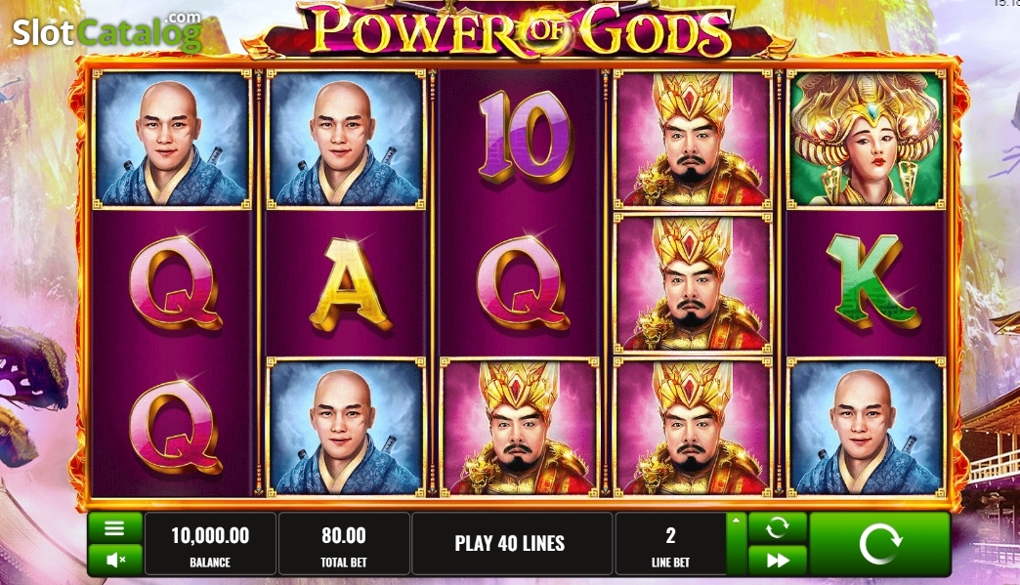1020x585 pixels.
Task: Enable turbo mode with fast-forward icon
Action: coord(778,560)
